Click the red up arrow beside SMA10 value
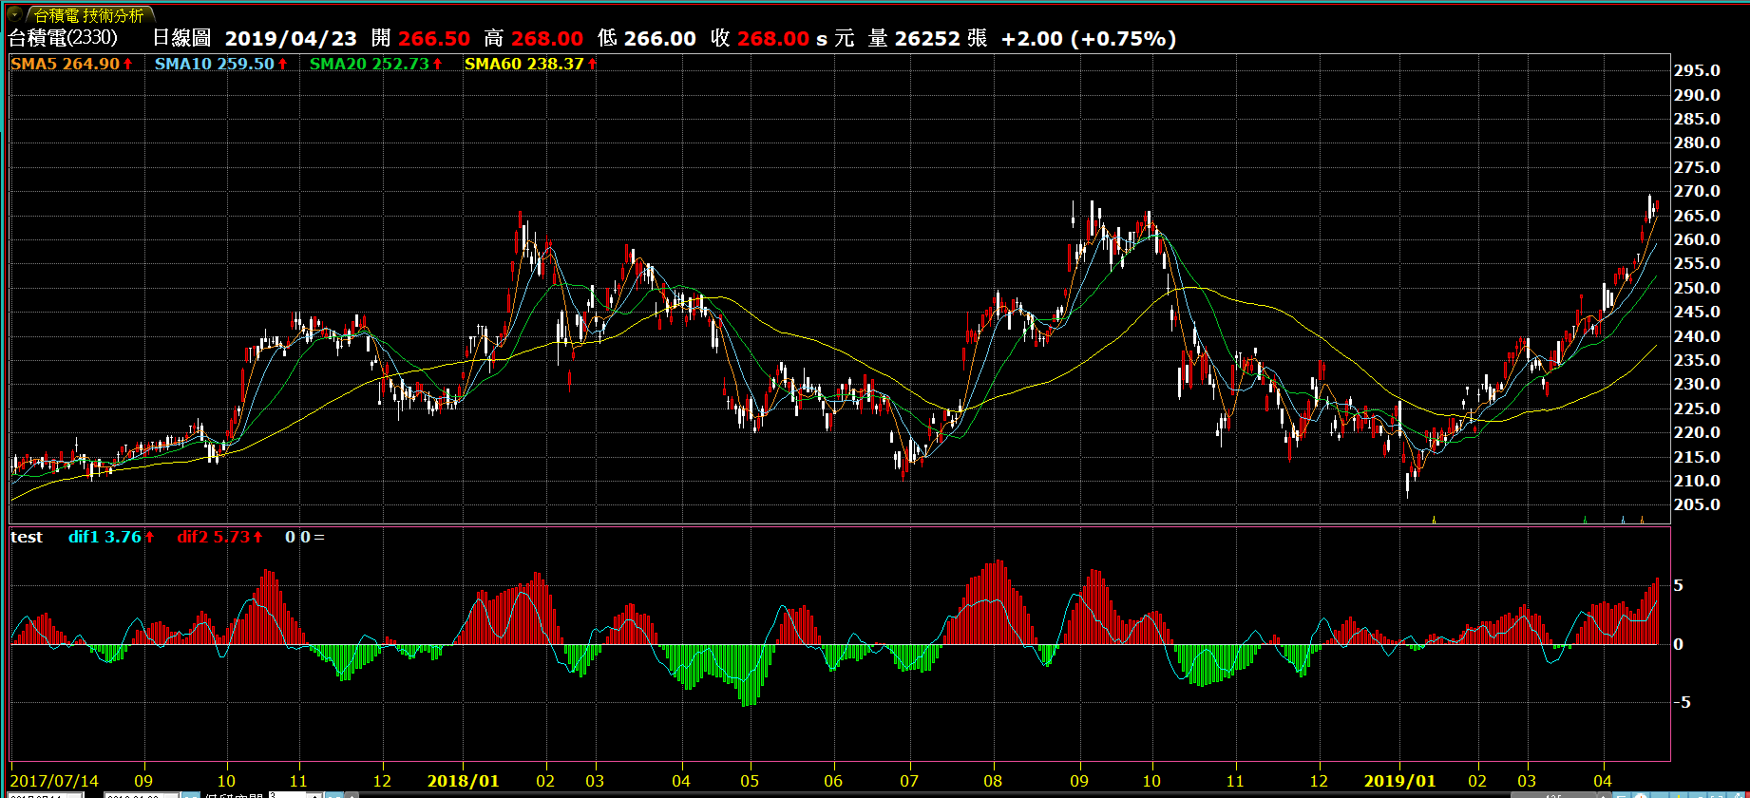Screen dimensions: 1750x798 (x=283, y=64)
